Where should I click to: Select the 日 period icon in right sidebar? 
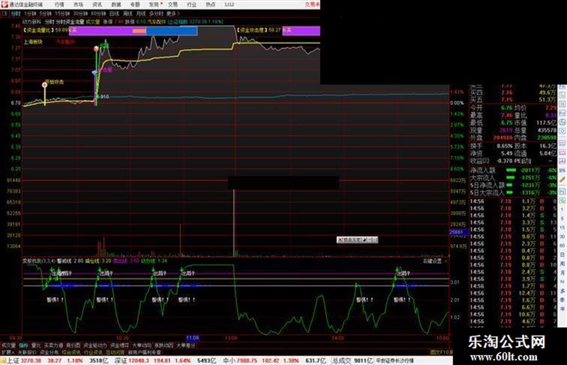(562, 255)
